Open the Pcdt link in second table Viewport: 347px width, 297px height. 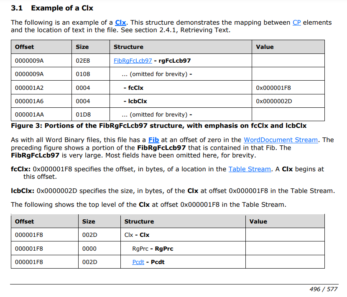click(x=138, y=262)
